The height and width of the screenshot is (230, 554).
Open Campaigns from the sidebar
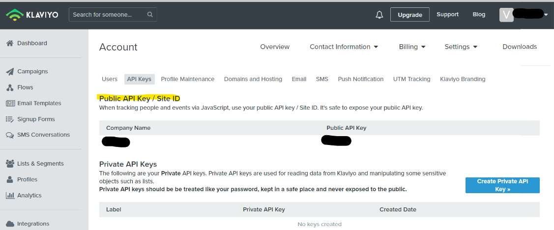click(x=32, y=71)
